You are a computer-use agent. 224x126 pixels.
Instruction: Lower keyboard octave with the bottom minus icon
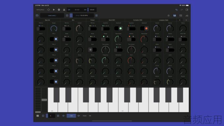pyautogui.click(x=43, y=116)
